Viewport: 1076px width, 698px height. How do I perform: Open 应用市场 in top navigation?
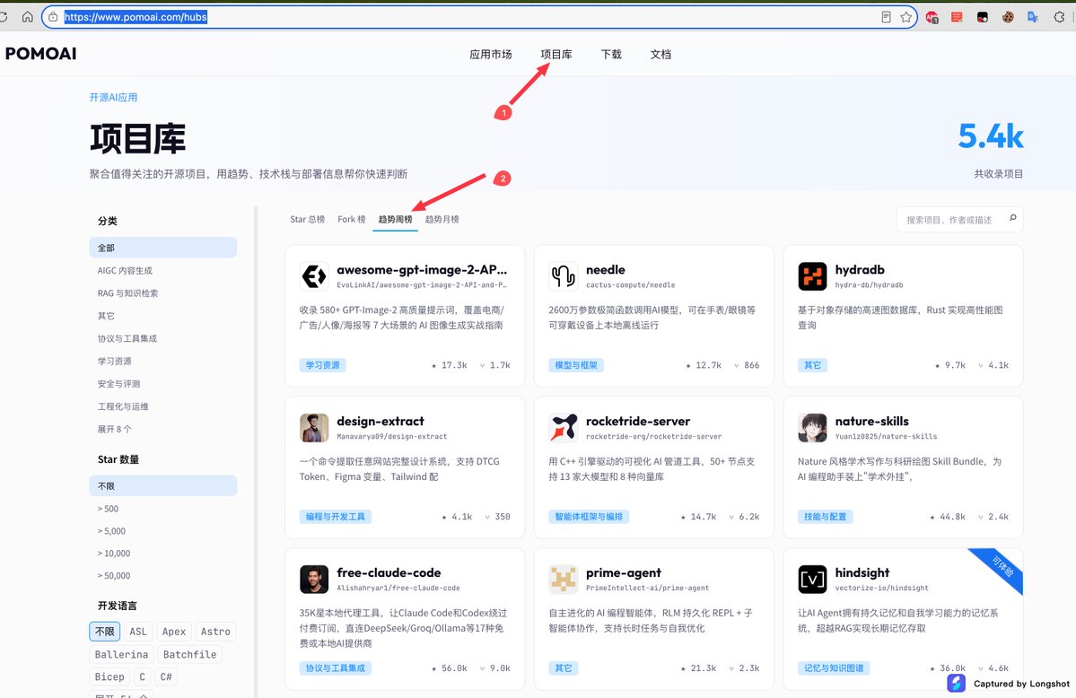point(491,54)
